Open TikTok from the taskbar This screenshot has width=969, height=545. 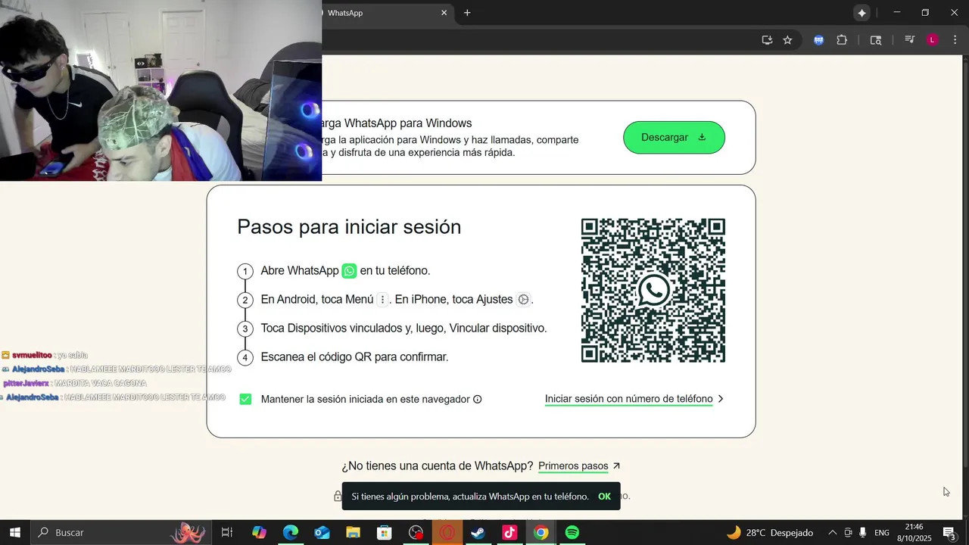point(509,533)
